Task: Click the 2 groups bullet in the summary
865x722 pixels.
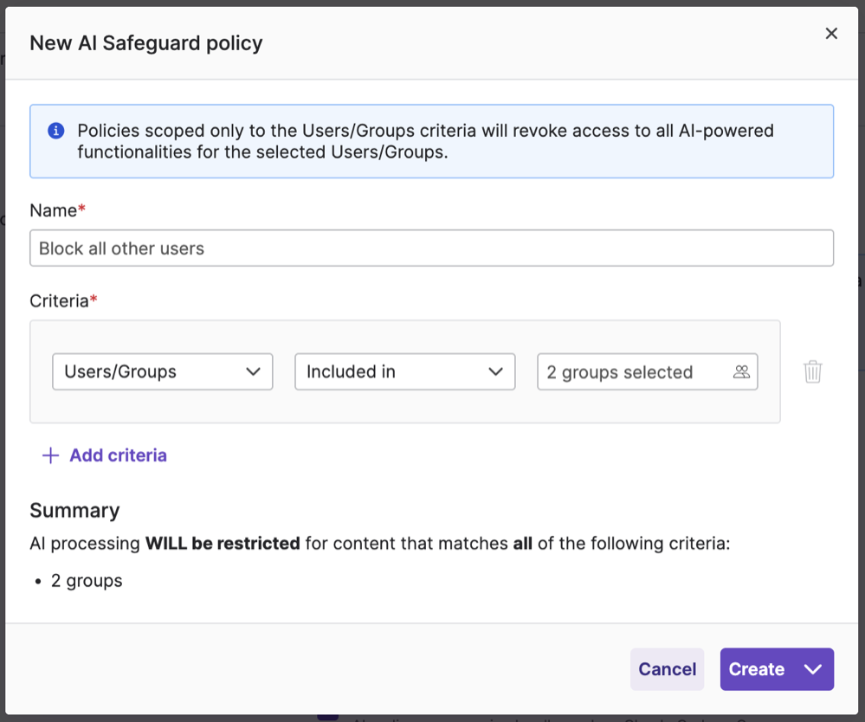Action: pos(87,581)
